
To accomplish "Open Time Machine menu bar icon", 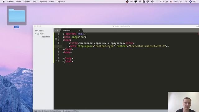I will [152, 2].
